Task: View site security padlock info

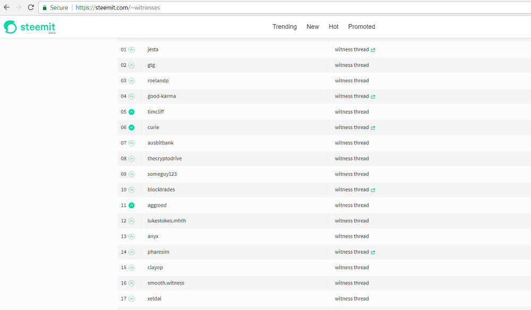Action: (45, 7)
